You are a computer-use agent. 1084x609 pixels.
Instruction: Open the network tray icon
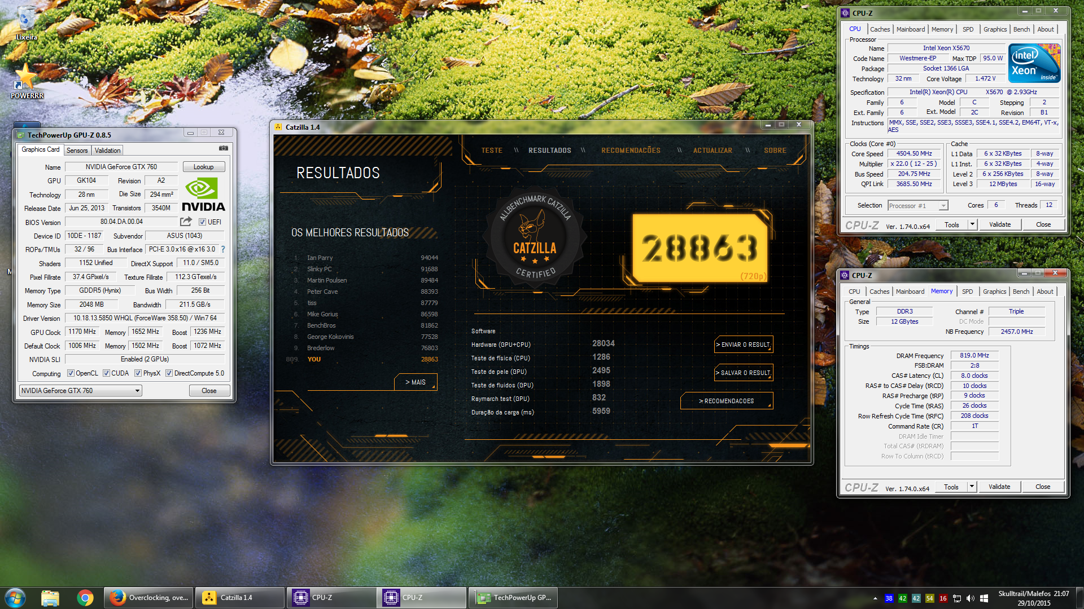pos(957,598)
